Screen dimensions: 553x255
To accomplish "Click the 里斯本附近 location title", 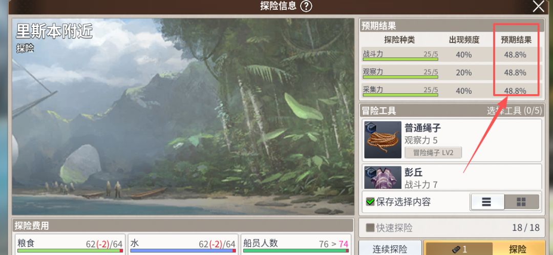I will (x=54, y=32).
